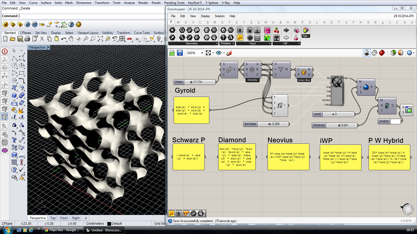Open a file in Grasshopper canvas toolbar
Image resolution: width=417 pixels, height=234 pixels.
tap(172, 53)
